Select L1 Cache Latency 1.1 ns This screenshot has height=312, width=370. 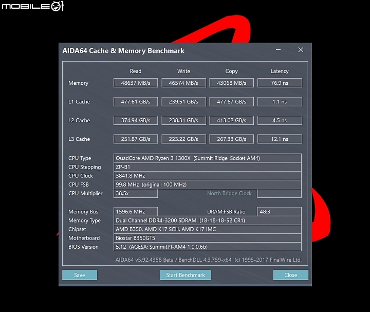click(x=280, y=102)
